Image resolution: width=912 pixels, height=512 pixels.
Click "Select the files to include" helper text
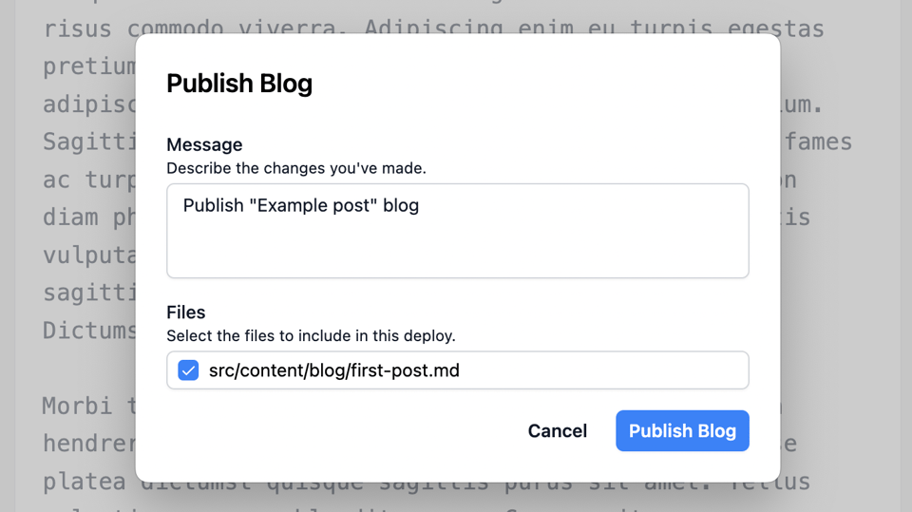[311, 335]
